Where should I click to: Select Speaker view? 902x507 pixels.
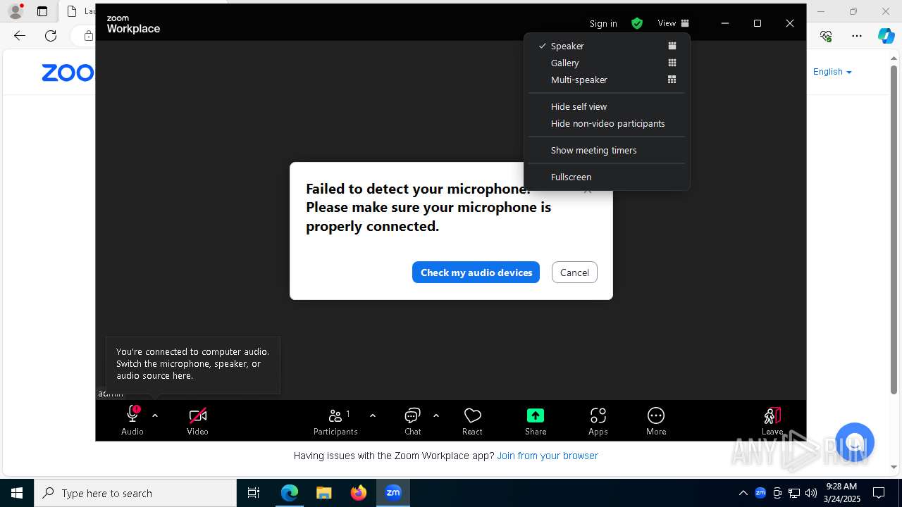pos(607,46)
